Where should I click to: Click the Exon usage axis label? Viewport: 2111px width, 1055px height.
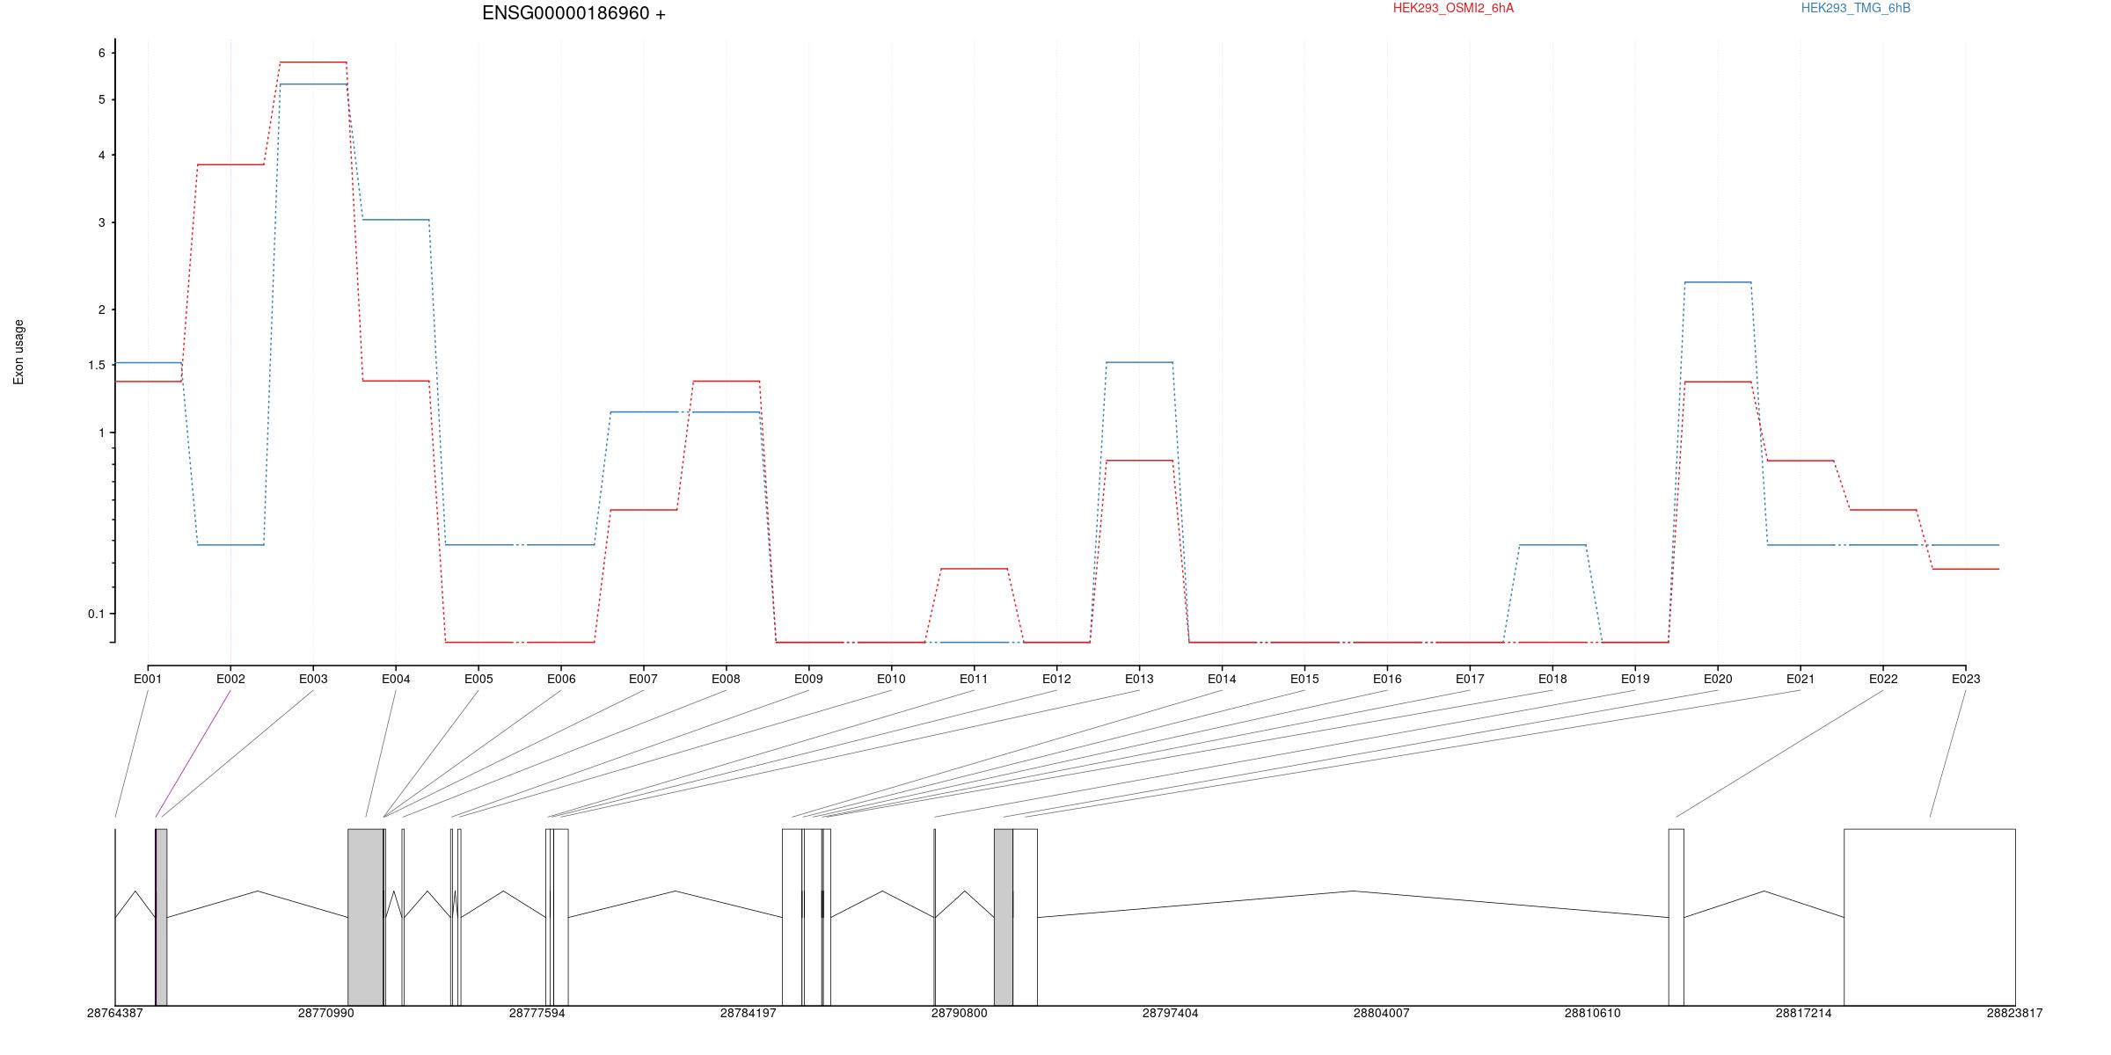coord(18,352)
